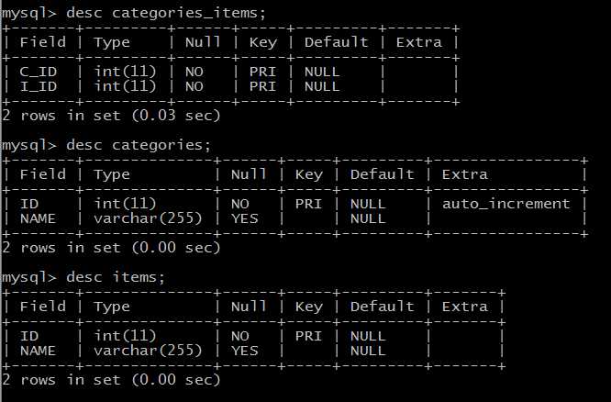This screenshot has width=611, height=402.
Task: Click the 'desc categories_items;' command text
Action: tap(166, 13)
